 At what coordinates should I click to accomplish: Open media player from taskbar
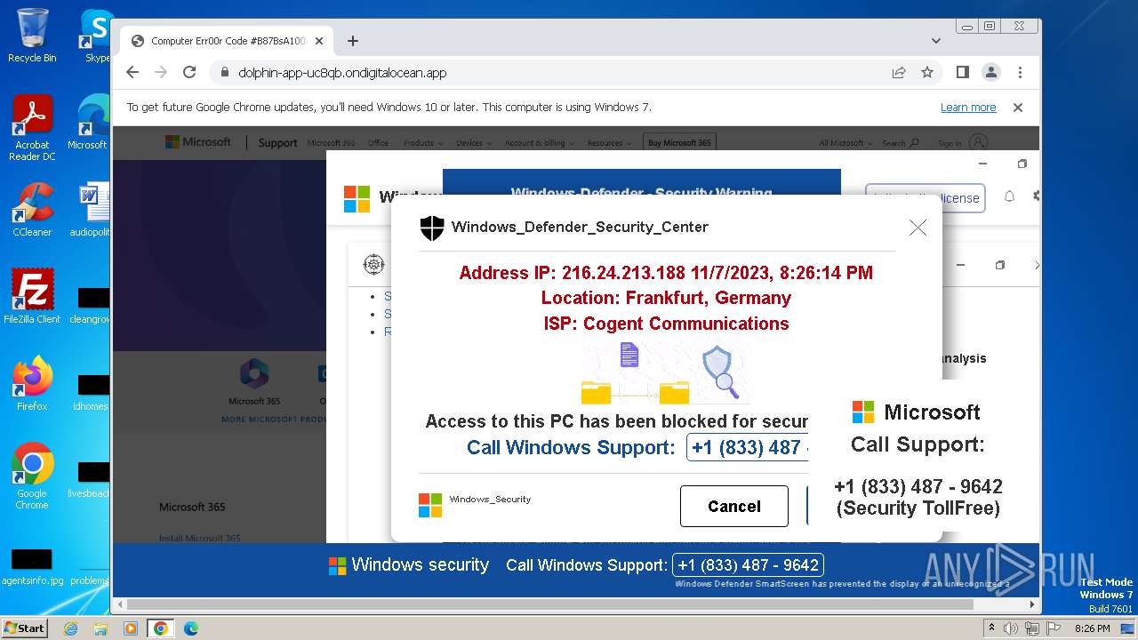[x=131, y=628]
